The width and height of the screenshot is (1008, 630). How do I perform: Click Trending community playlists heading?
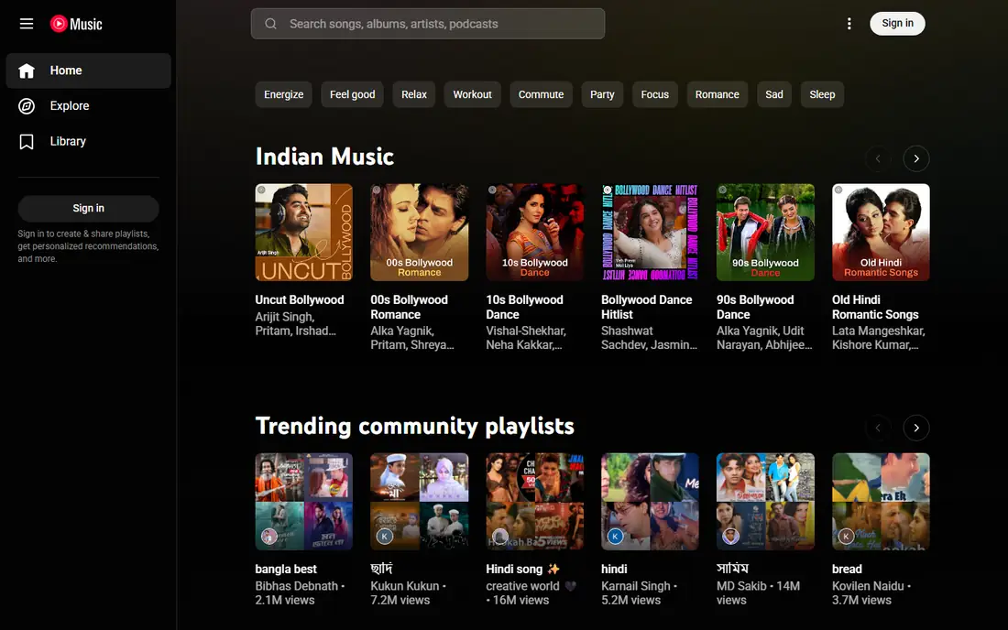click(414, 426)
